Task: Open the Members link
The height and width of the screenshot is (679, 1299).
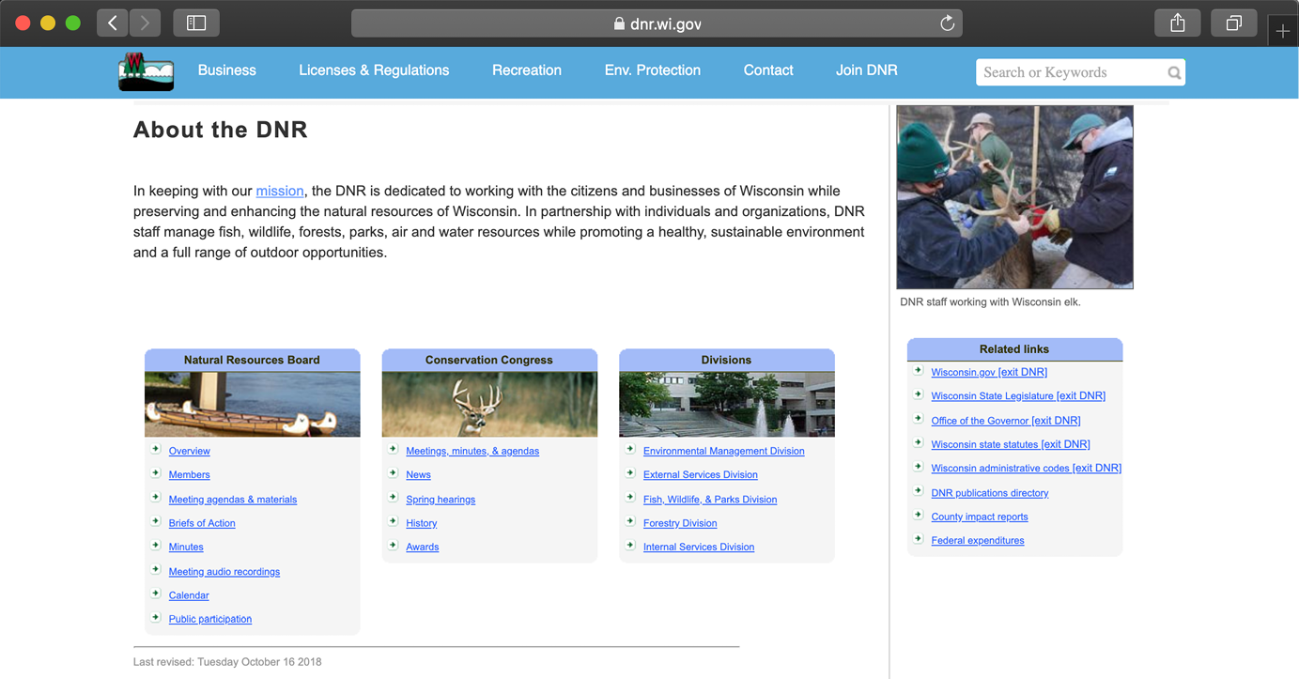Action: click(190, 475)
